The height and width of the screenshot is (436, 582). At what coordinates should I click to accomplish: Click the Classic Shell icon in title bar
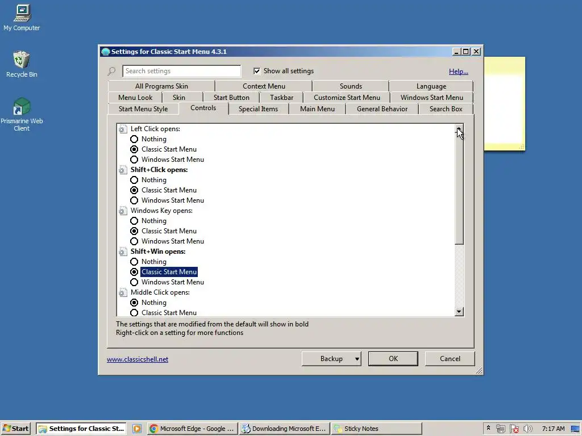[x=105, y=52]
